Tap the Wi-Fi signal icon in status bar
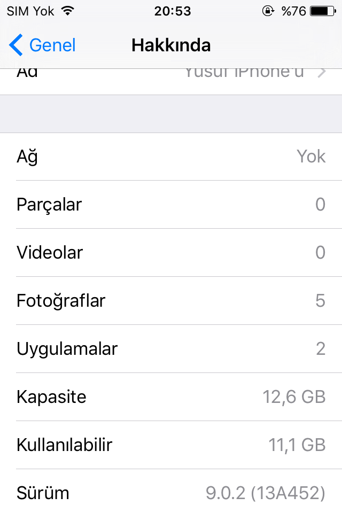 [68, 11]
